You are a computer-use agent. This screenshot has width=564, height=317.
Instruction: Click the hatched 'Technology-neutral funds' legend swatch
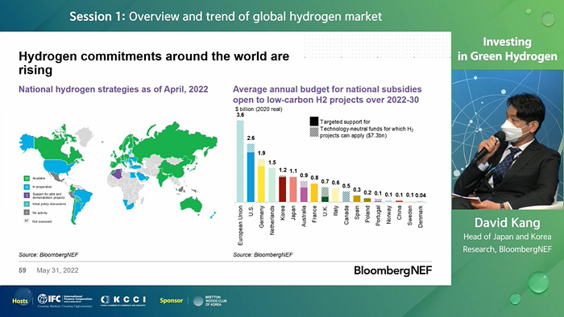point(314,132)
